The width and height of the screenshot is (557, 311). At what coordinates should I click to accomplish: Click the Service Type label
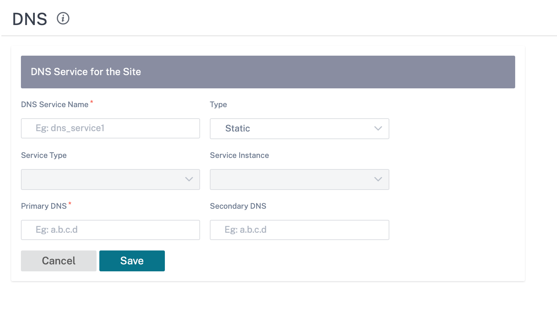[x=44, y=155]
